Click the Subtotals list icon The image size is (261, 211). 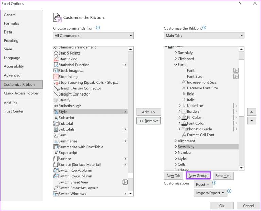56,129
